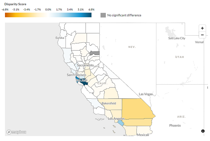The height and width of the screenshot is (141, 210).
Task: Select the dark blue San José county
Action: 84,83
